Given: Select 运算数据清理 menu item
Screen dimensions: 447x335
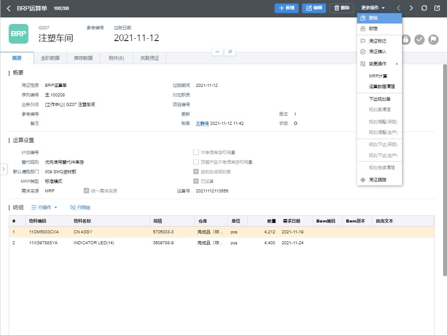Looking at the screenshot, I should click(x=379, y=87).
